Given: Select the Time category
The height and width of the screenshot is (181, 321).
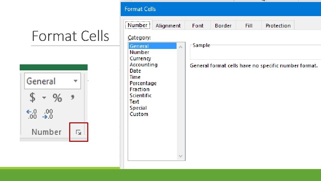Looking at the screenshot, I should click(152, 77).
